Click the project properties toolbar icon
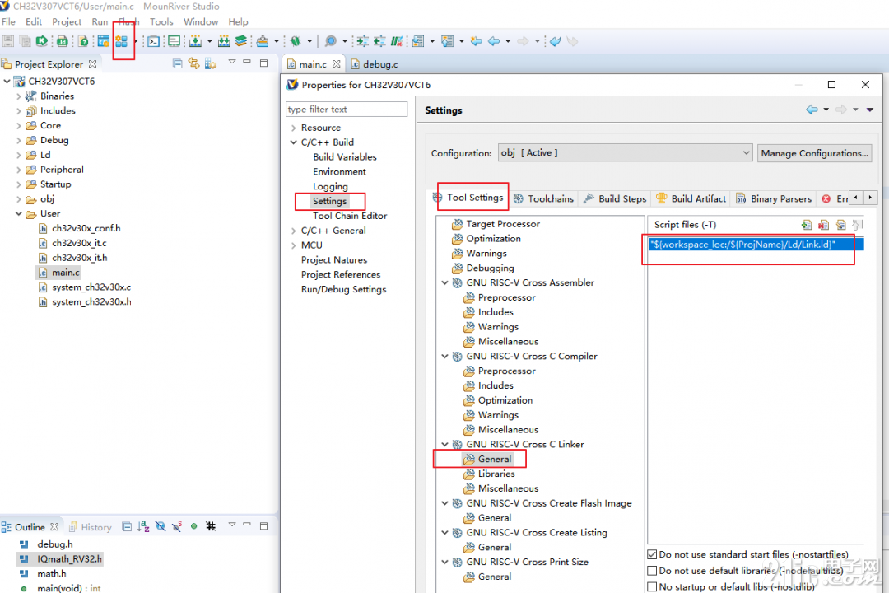 [121, 41]
